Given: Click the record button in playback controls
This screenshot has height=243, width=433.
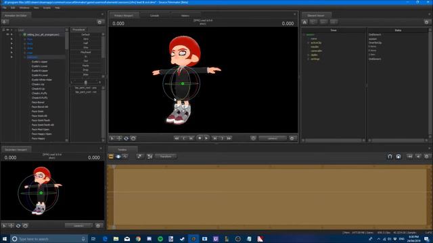Looking at the screenshot, I should [200, 138].
